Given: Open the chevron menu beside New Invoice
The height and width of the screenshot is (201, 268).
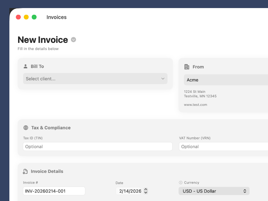Looking at the screenshot, I should pos(74,40).
